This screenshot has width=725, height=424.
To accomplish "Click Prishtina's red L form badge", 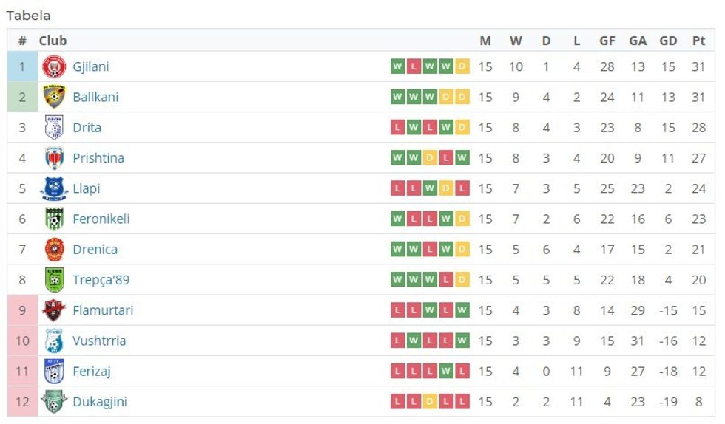I will 445,158.
